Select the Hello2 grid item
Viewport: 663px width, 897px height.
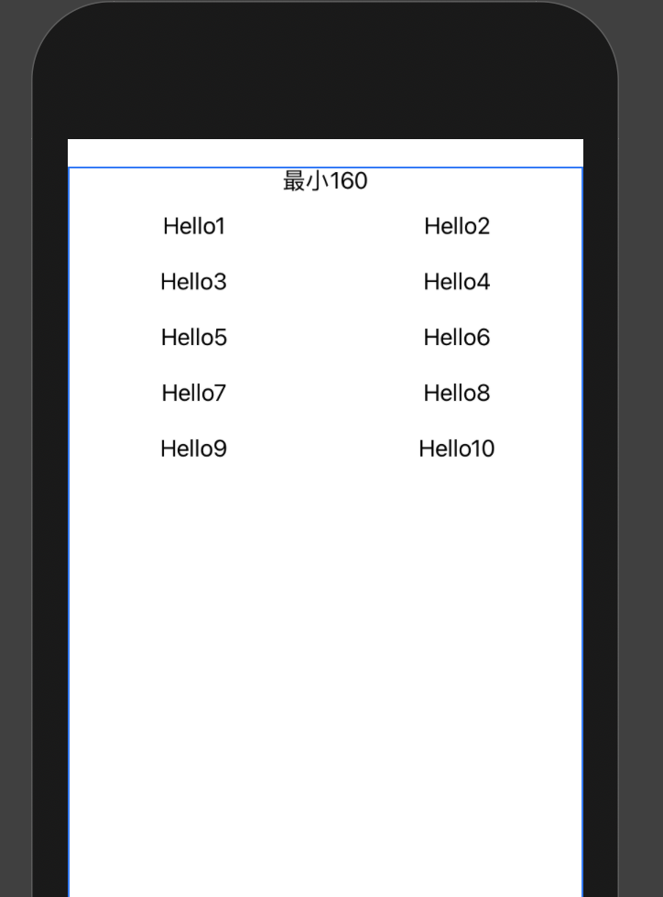457,226
